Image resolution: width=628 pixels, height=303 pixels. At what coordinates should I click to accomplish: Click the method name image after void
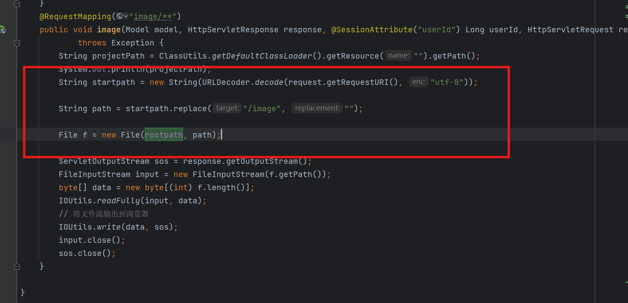point(109,30)
